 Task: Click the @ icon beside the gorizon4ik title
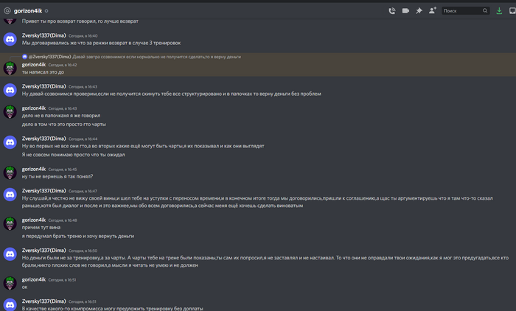coord(7,11)
